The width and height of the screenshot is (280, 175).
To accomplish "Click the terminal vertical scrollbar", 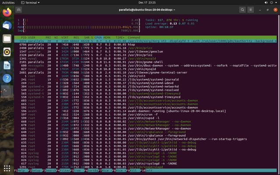I will (279, 93).
